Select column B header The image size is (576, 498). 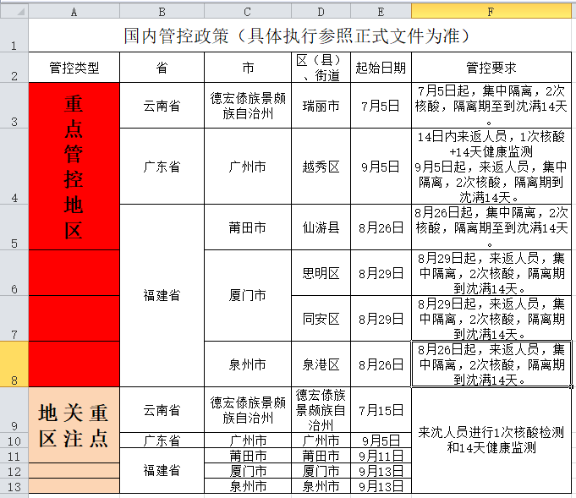pyautogui.click(x=162, y=11)
